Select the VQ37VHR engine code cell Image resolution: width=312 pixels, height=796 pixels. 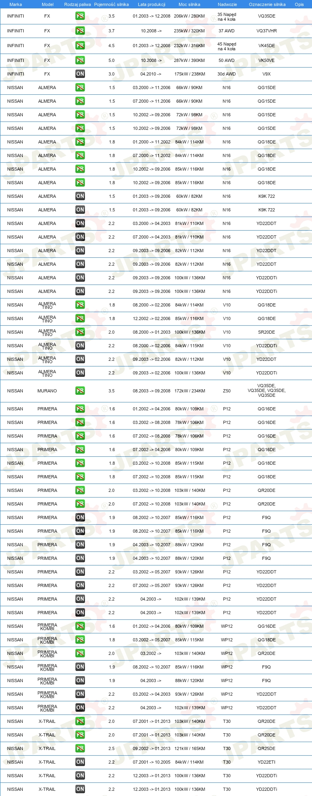pyautogui.click(x=267, y=31)
